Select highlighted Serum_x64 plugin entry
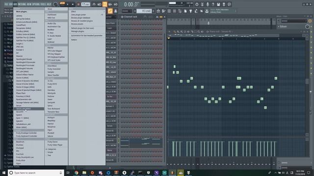Image resolution: width=314 pixels, height=176 pixels. pyautogui.click(x=29, y=109)
